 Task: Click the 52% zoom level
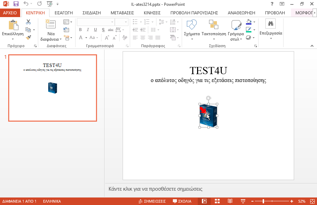[302, 201]
